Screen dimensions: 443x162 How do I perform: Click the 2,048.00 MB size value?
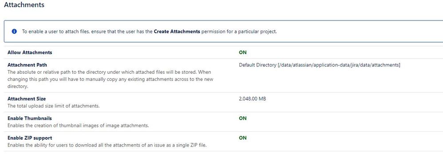(x=252, y=99)
